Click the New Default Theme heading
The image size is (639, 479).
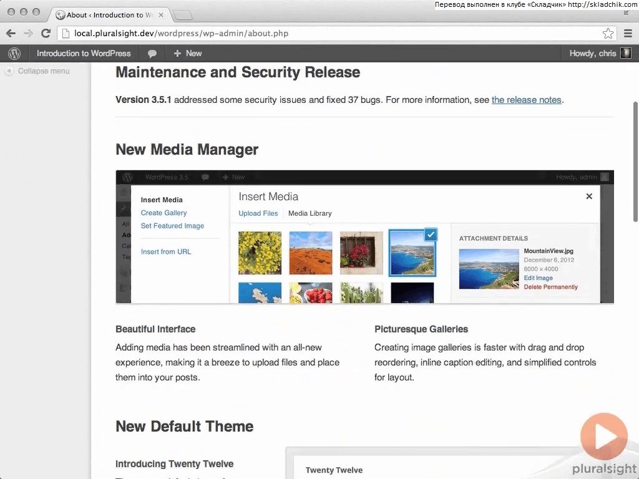(x=184, y=427)
